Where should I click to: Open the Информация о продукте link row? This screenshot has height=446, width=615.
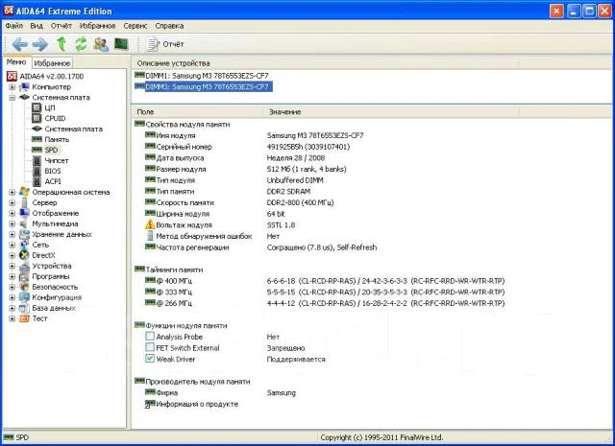[192, 404]
